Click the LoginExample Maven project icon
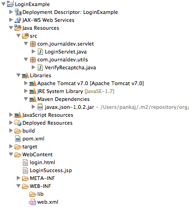This screenshot has width=189, height=207. (x=10, y=4)
